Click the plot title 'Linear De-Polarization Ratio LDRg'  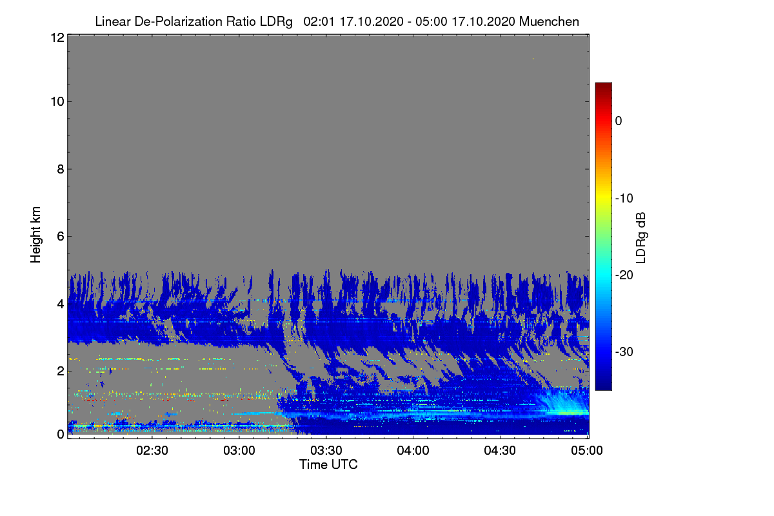[x=193, y=21]
